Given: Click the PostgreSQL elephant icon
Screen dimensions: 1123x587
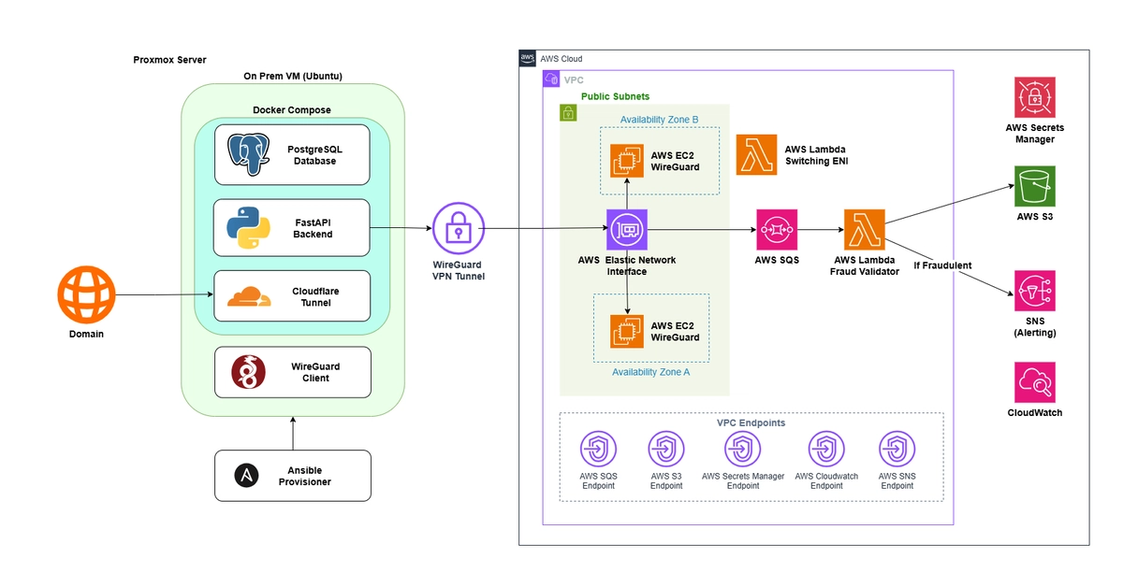Looking at the screenshot, I should coord(249,154).
